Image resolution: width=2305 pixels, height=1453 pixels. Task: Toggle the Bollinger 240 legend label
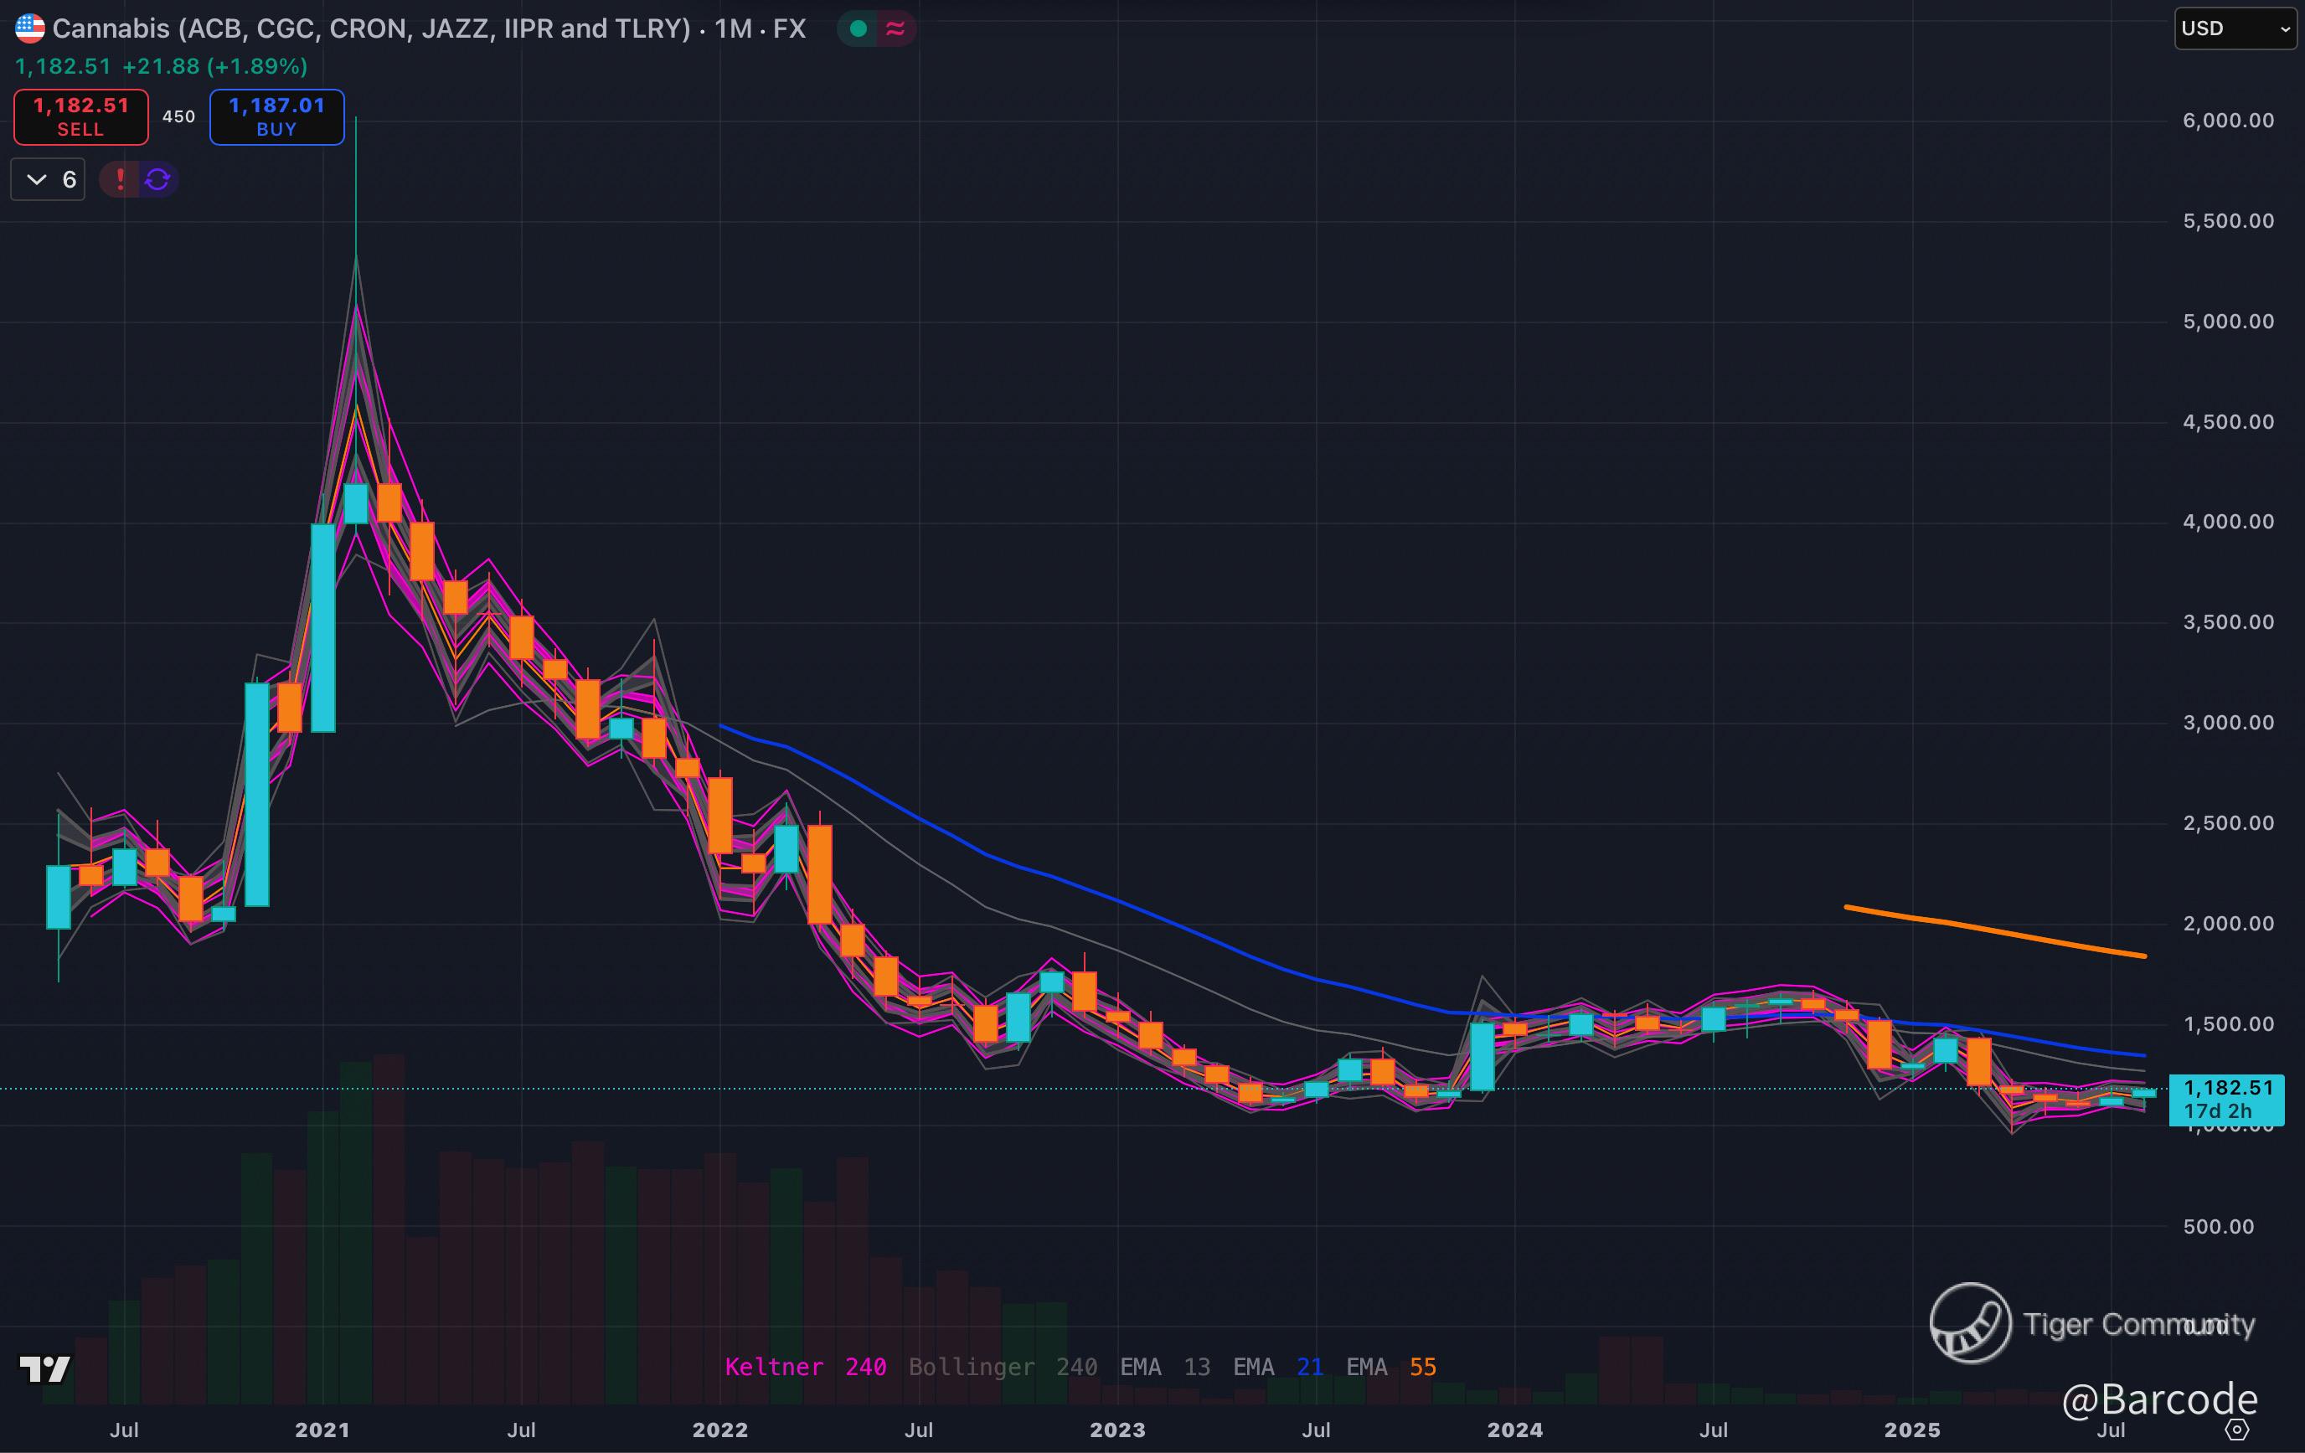tap(1003, 1367)
